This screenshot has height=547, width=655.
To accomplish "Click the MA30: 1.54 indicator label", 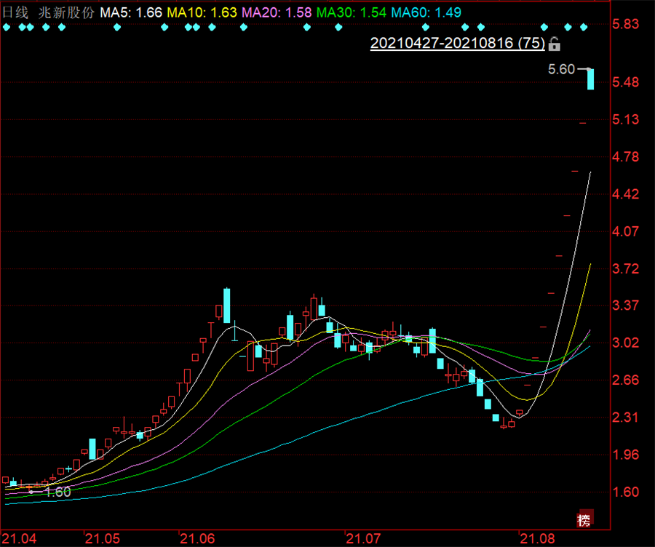I will tap(352, 12).
